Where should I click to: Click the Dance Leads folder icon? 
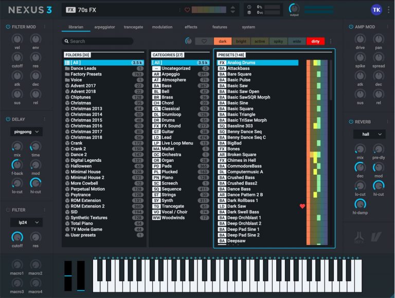click(x=67, y=68)
